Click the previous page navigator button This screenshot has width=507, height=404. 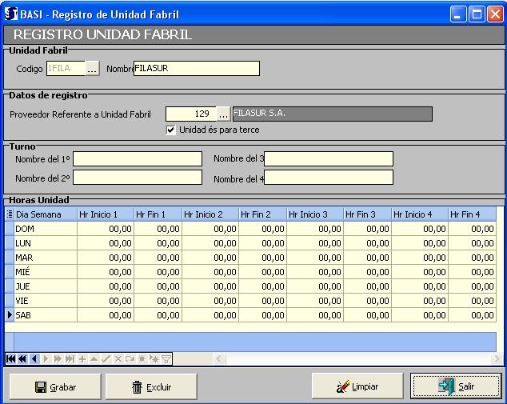[x=22, y=359]
